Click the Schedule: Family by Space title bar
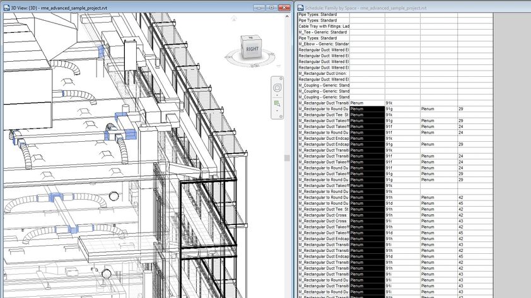The image size is (531, 298). (x=366, y=8)
